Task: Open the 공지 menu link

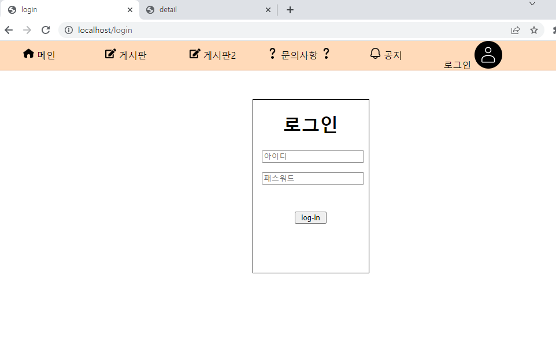Action: [393, 55]
